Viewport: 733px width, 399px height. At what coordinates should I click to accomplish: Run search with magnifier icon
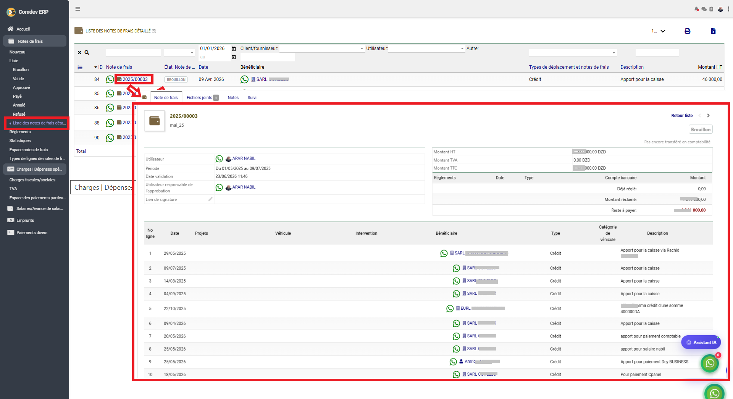(x=87, y=53)
